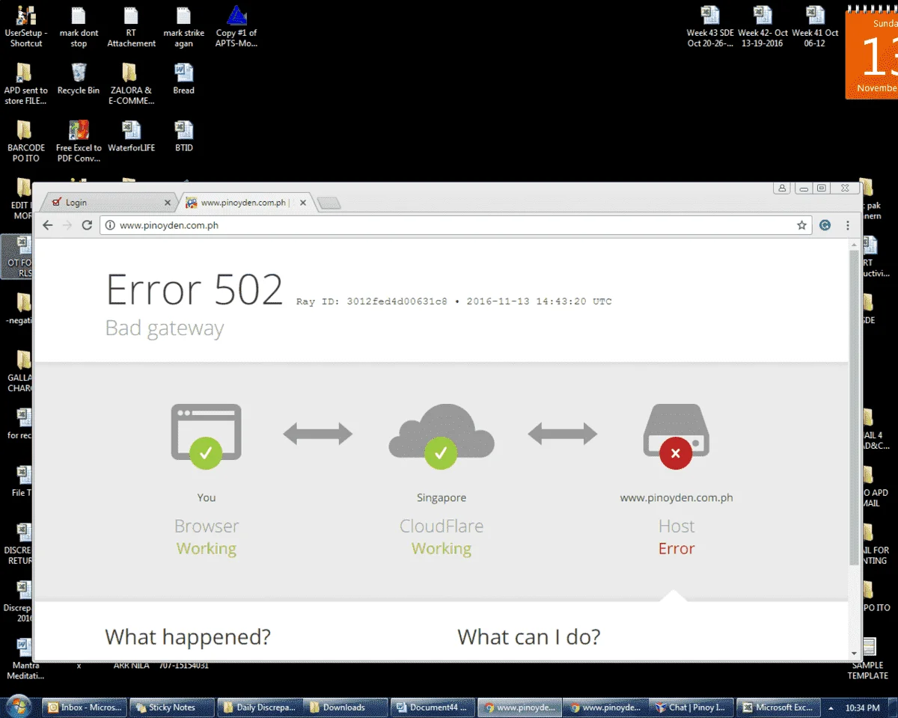
Task: Open Chrome user profile button
Action: (782, 188)
